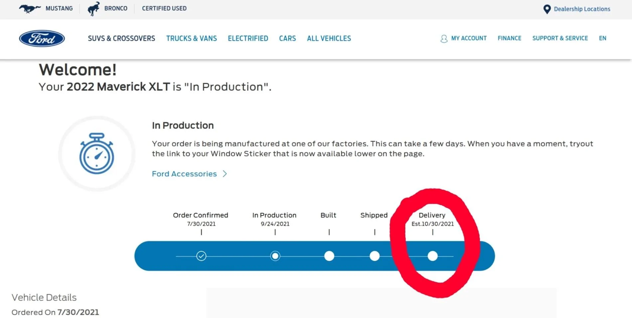632x318 pixels.
Task: Open the Finance menu
Action: point(509,38)
